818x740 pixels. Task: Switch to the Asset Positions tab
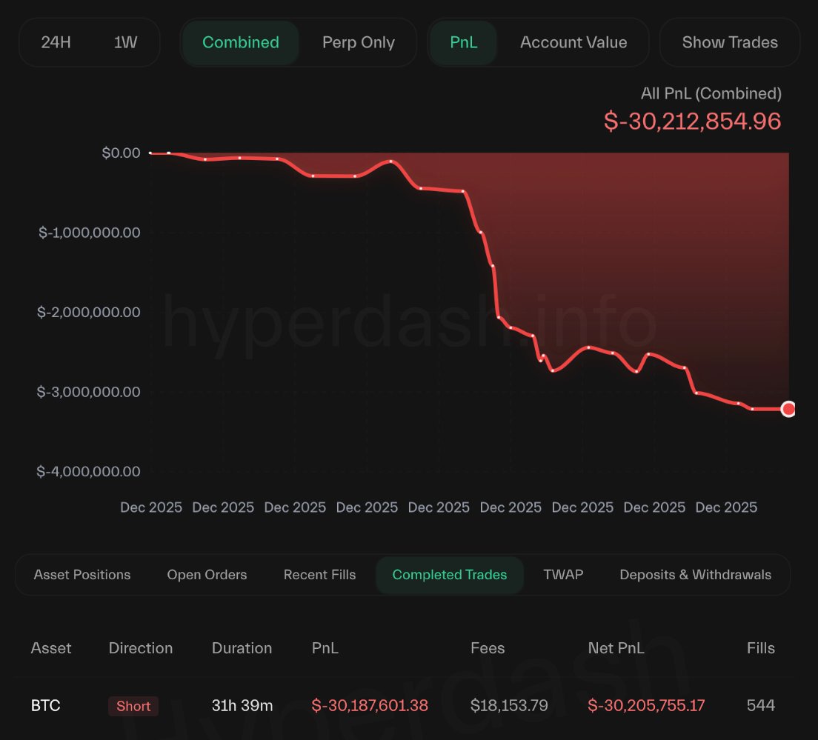coord(82,575)
